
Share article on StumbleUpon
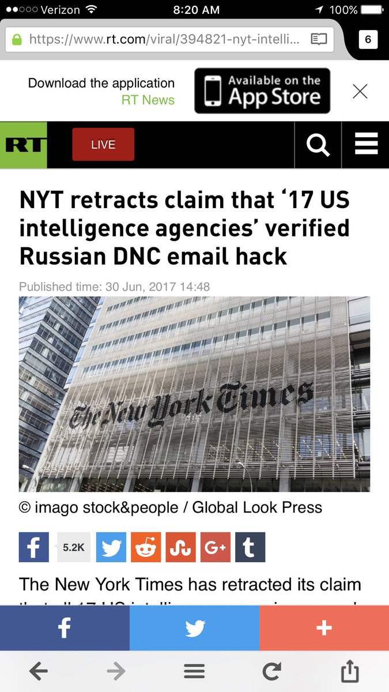pyautogui.click(x=180, y=547)
